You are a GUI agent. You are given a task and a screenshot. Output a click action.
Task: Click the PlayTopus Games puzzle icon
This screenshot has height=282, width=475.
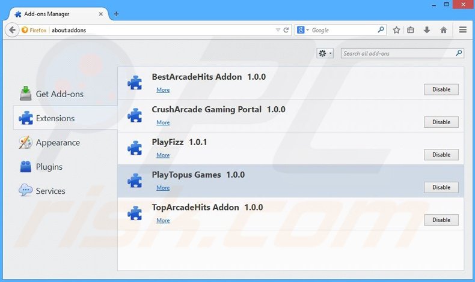click(x=135, y=181)
